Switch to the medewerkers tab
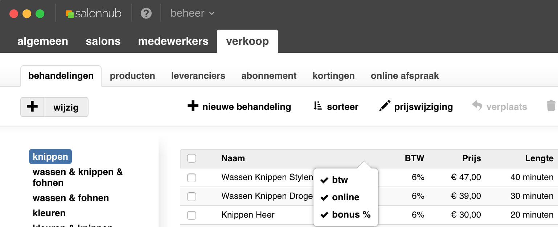The image size is (558, 227). click(x=173, y=41)
